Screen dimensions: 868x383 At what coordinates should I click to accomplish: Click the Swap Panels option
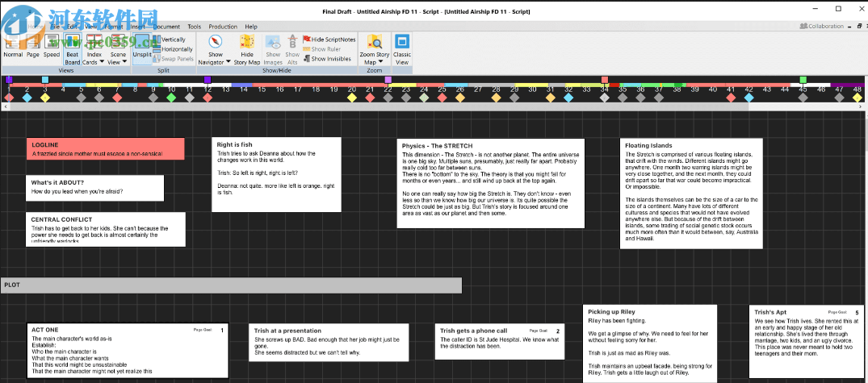(x=174, y=59)
